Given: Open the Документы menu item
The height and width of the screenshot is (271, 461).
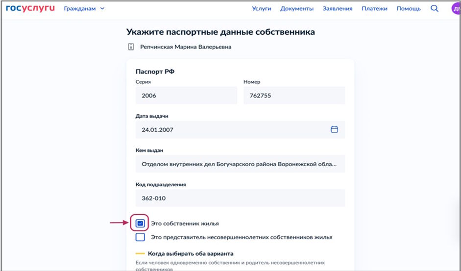Looking at the screenshot, I should pos(297,8).
